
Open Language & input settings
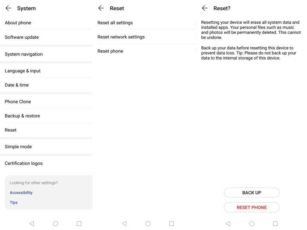(x=23, y=71)
